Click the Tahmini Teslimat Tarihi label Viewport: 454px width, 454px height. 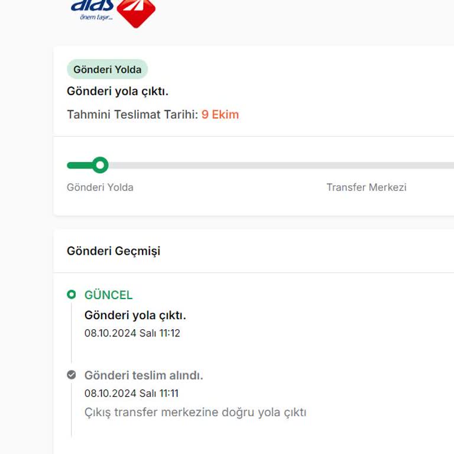132,115
